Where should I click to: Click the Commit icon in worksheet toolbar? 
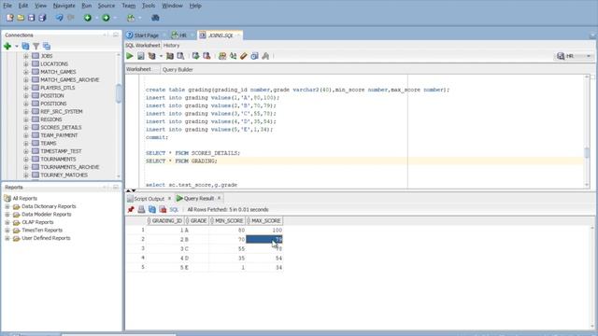coord(195,56)
